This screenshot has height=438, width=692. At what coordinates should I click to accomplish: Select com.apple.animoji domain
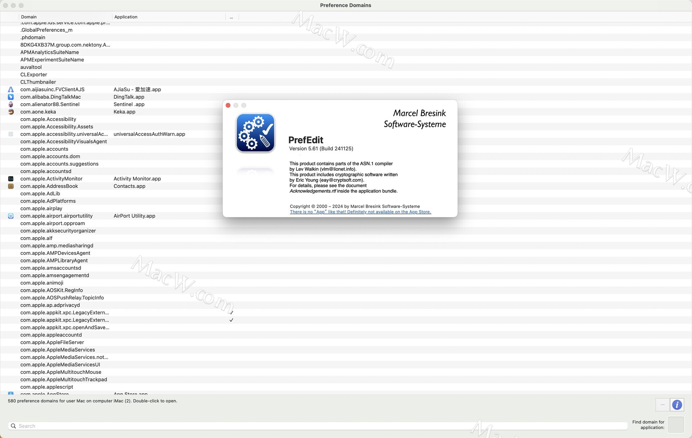pyautogui.click(x=42, y=283)
